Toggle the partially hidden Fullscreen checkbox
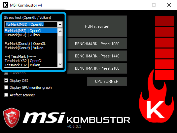177x133 pixels. pyautogui.click(x=6, y=73)
